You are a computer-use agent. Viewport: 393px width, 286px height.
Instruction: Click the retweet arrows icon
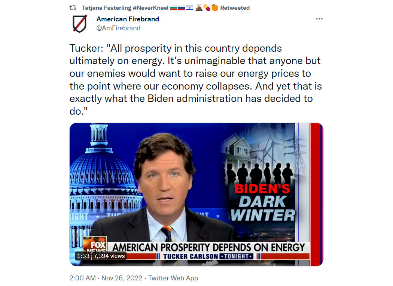73,8
